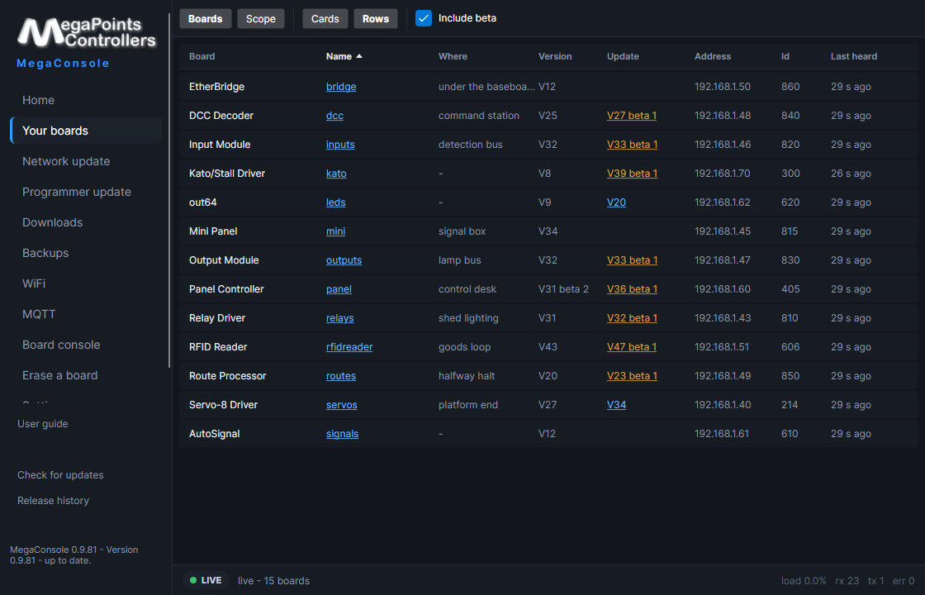This screenshot has width=925, height=595.
Task: Select the Id 214 cell
Action: 790,405
